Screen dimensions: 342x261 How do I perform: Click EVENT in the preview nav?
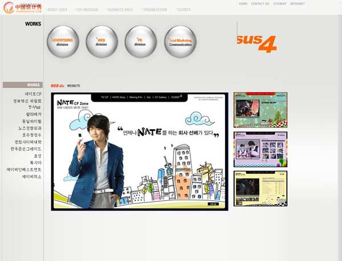tap(176, 97)
